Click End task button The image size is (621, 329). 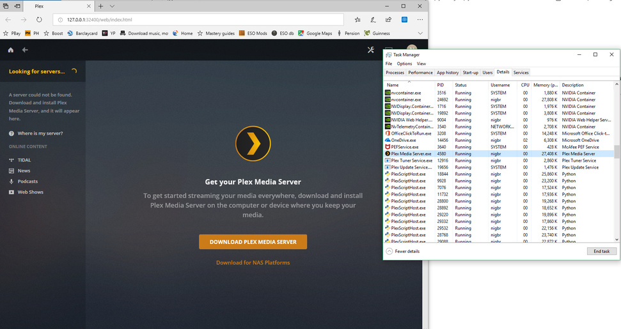602,251
